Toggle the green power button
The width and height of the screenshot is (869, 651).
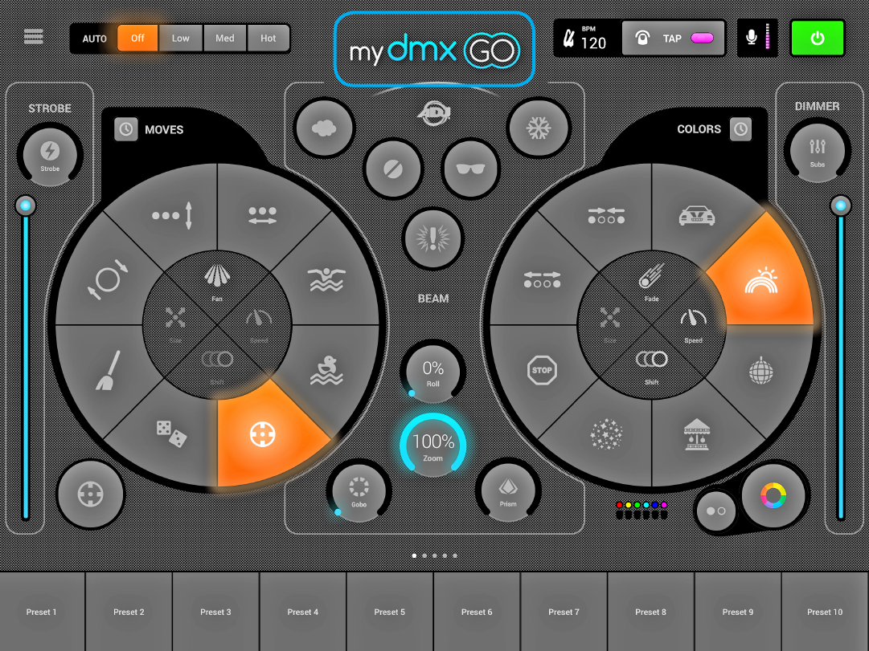click(x=818, y=39)
